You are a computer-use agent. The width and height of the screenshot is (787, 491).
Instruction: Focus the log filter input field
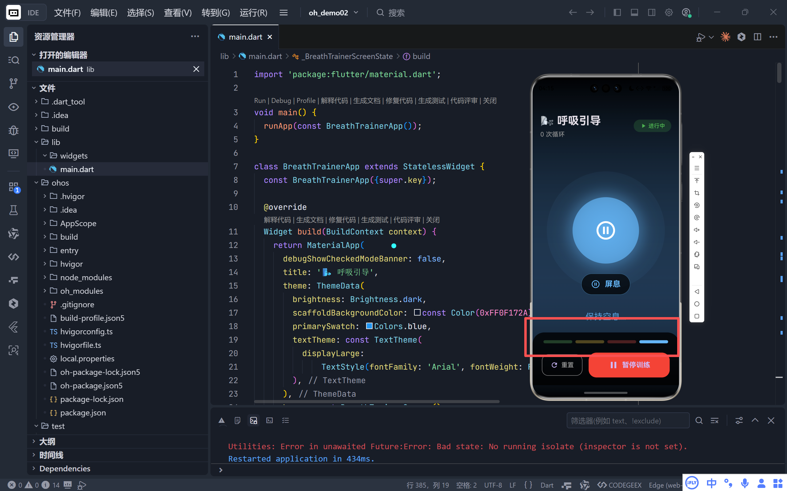[x=627, y=421]
